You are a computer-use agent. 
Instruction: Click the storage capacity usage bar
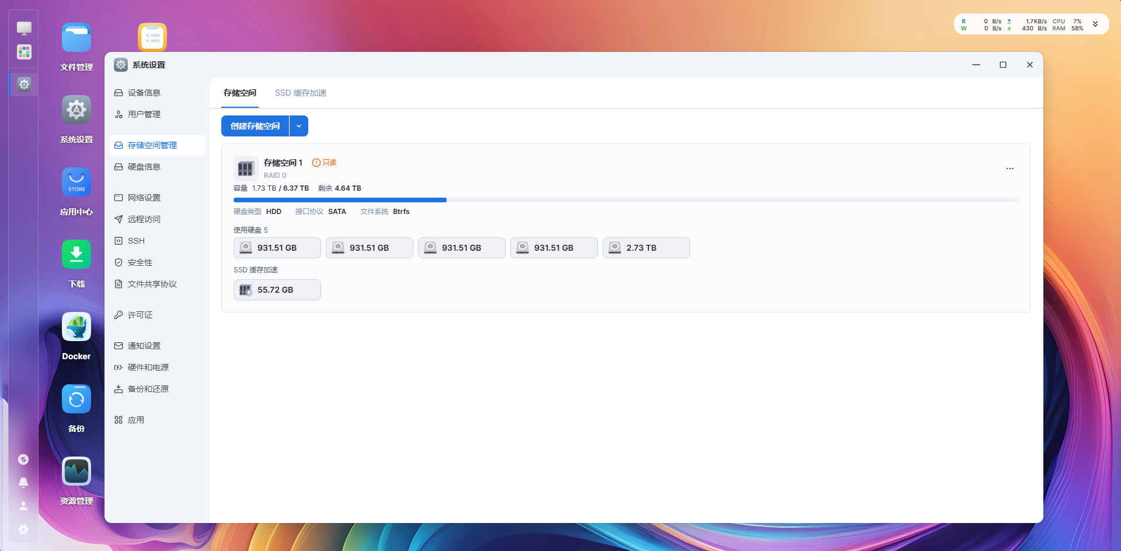[626, 200]
